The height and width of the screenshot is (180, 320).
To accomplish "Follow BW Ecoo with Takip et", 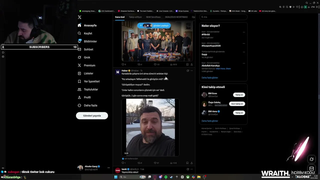I will (x=239, y=95).
